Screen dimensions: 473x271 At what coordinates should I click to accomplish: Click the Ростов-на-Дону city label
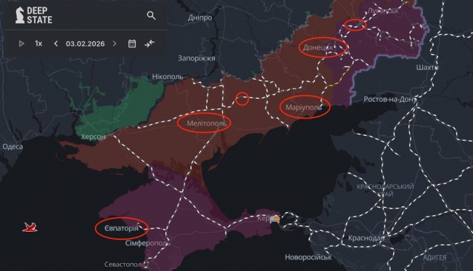click(390, 100)
